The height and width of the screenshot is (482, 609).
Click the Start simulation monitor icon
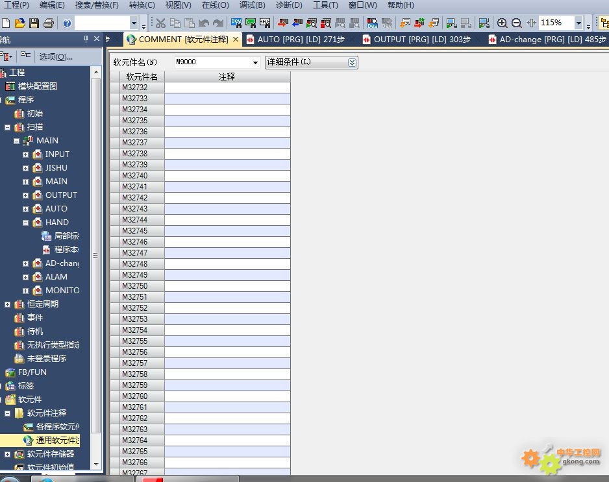coord(451,23)
